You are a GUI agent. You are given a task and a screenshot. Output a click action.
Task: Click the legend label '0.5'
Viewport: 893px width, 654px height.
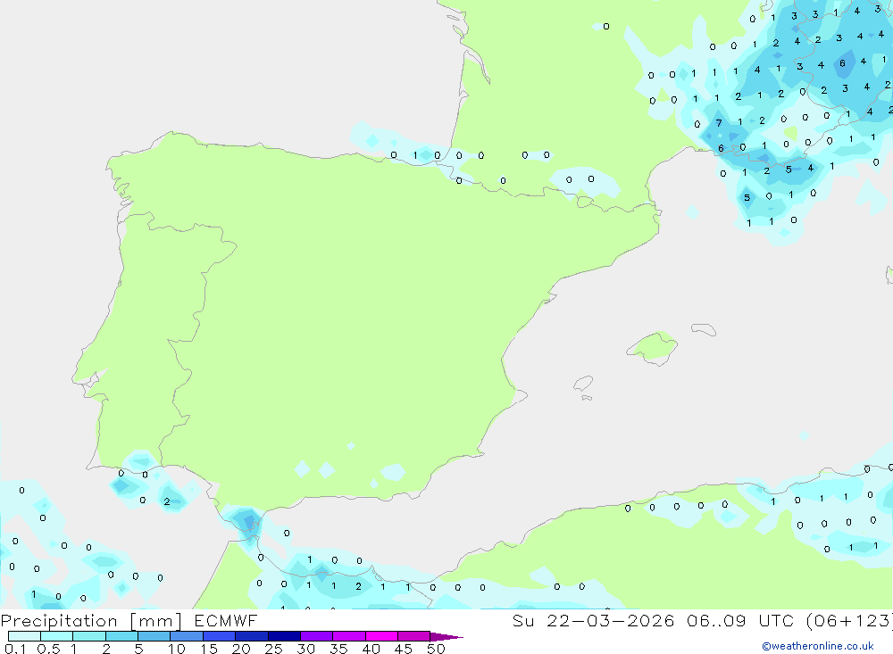(48, 649)
